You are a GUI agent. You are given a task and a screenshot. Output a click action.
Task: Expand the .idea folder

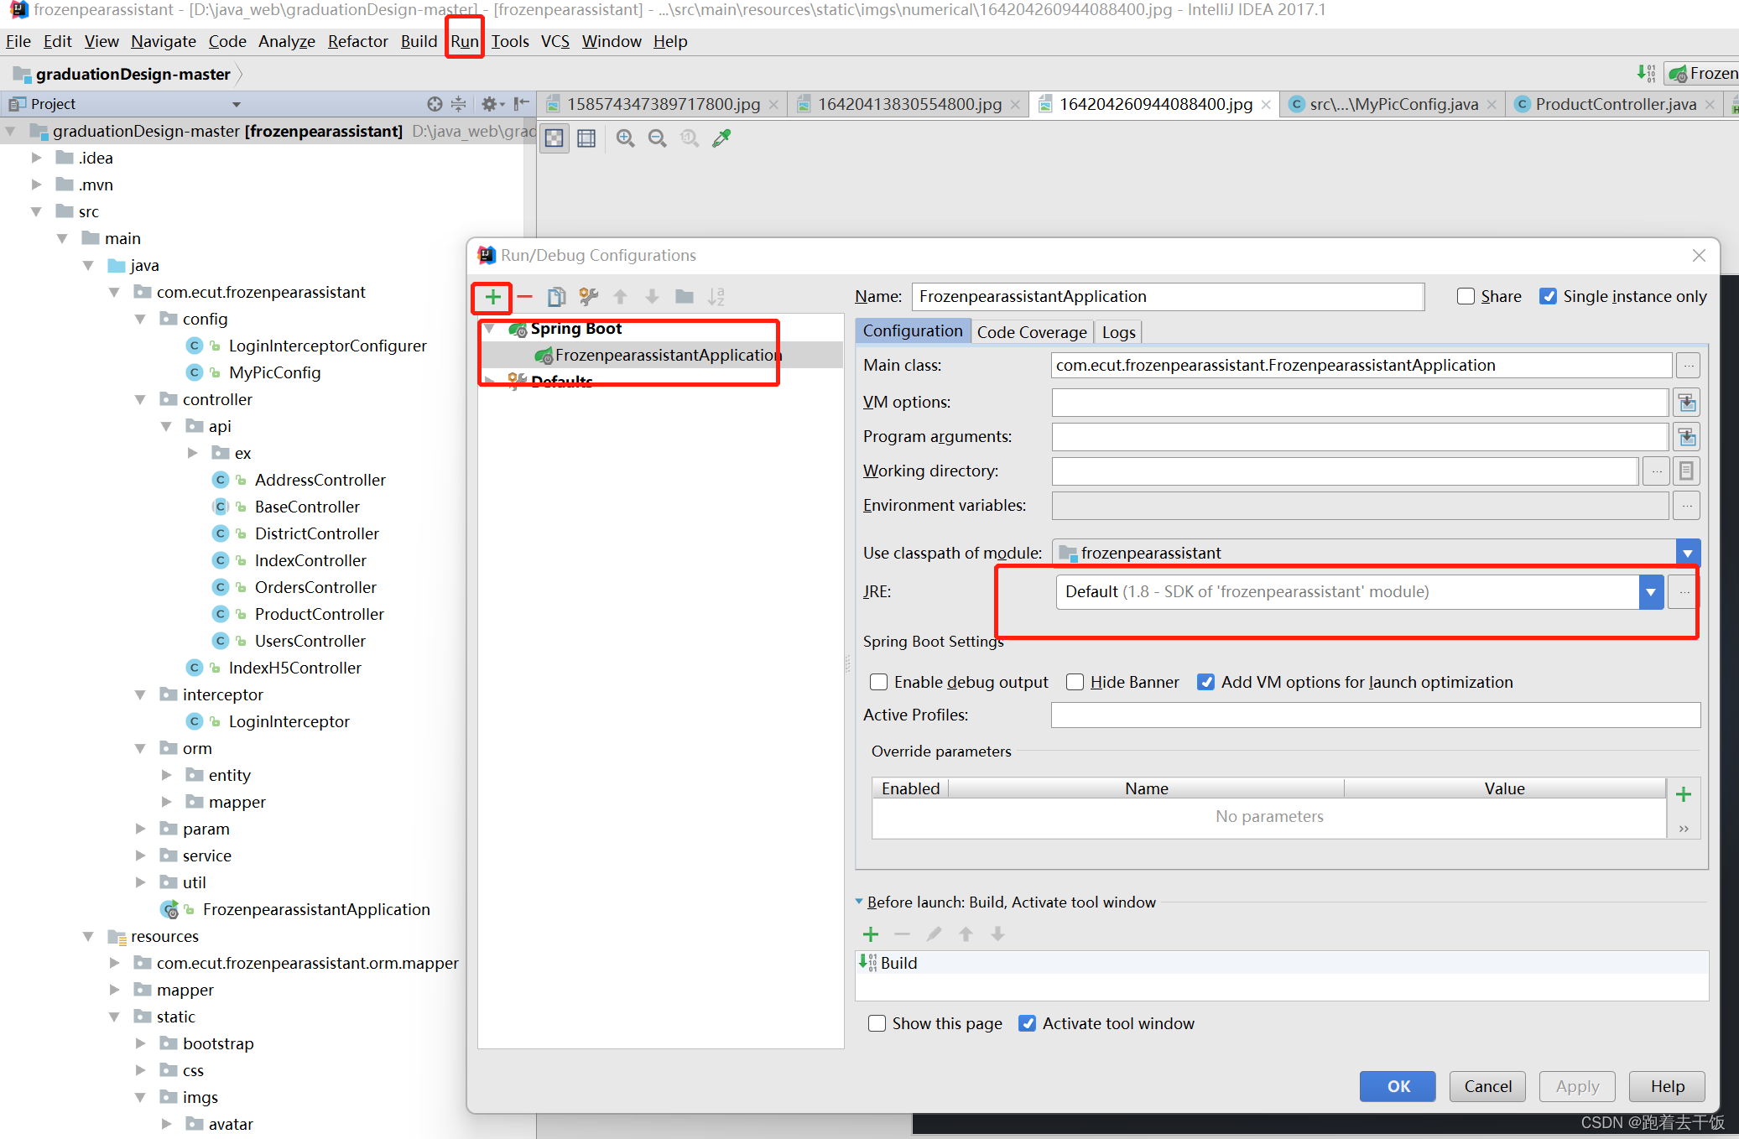[x=36, y=158]
